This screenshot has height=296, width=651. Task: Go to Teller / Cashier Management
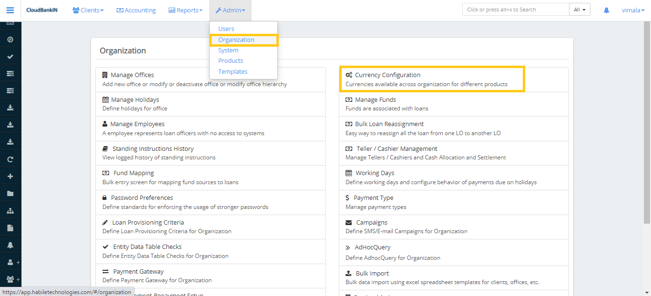coord(397,148)
